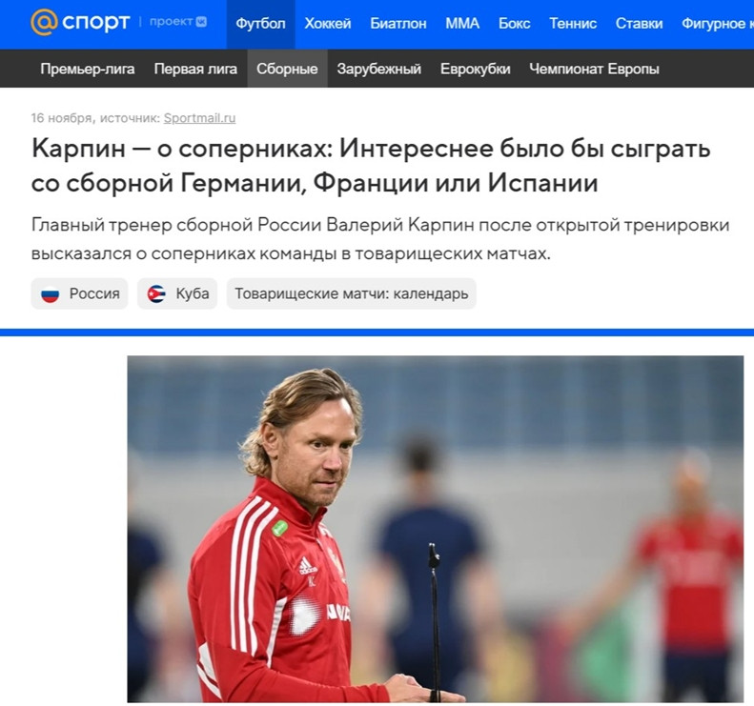This screenshot has width=754, height=706.
Task: Click the Cuba flag icon
Action: tap(156, 293)
